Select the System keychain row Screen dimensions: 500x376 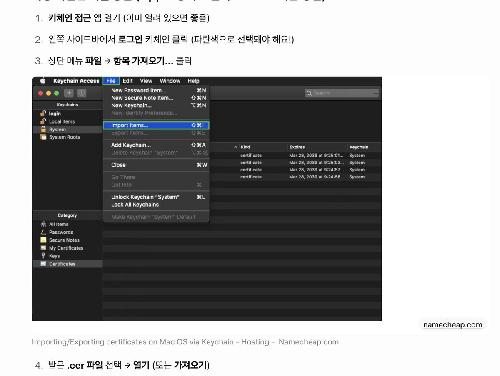[67, 129]
